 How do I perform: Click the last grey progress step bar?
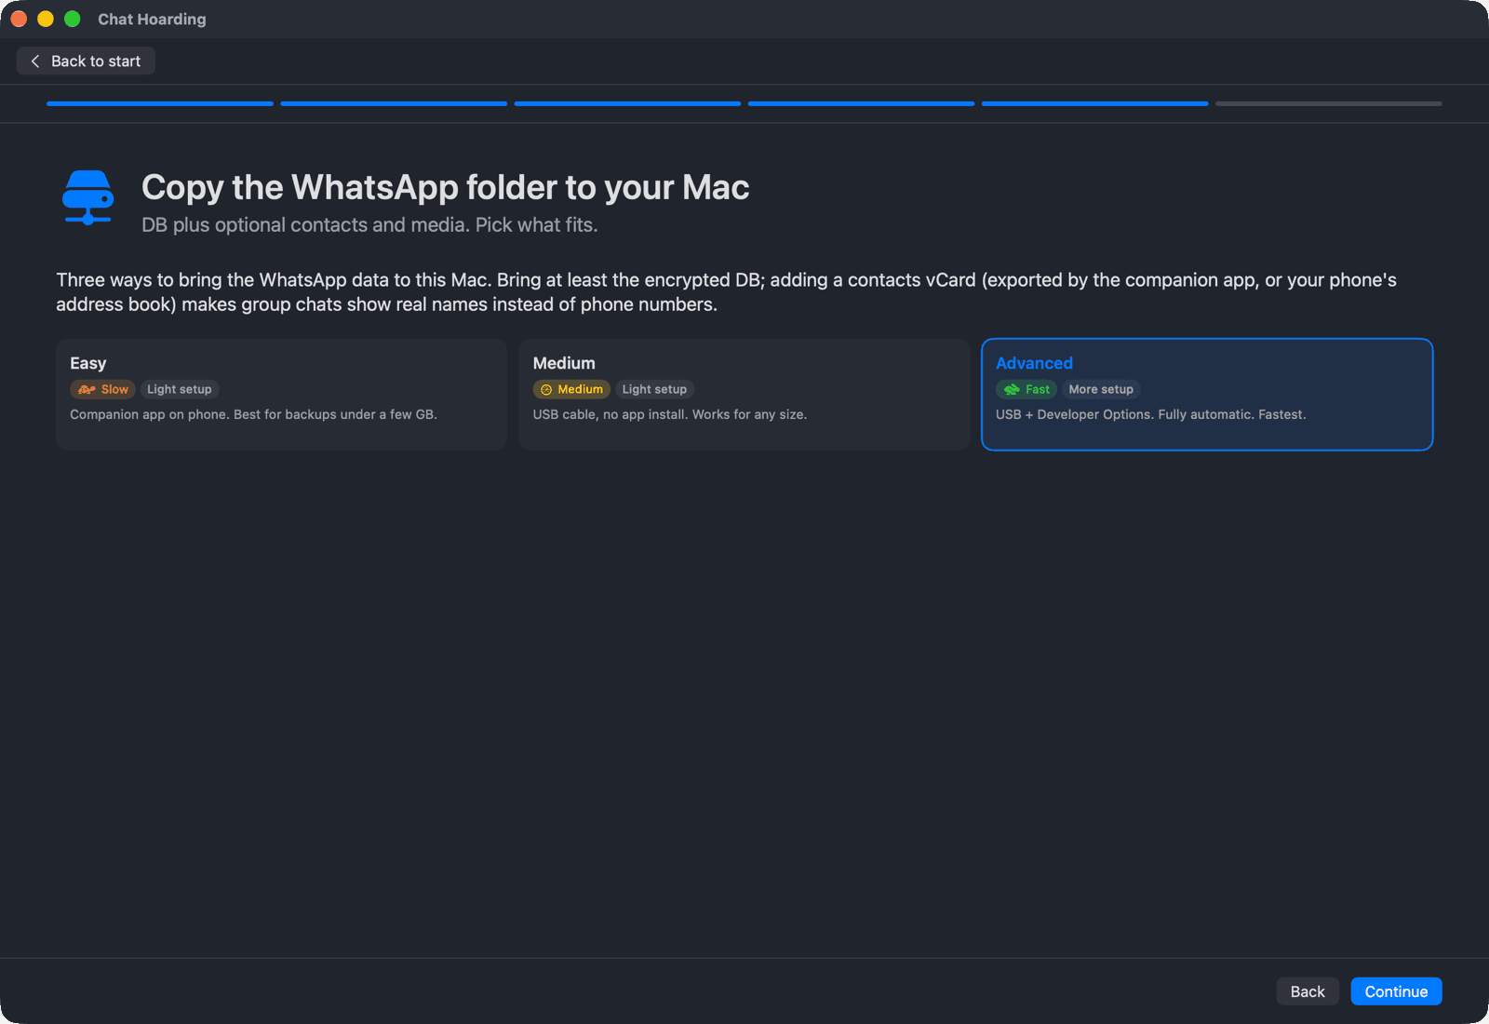1328,103
